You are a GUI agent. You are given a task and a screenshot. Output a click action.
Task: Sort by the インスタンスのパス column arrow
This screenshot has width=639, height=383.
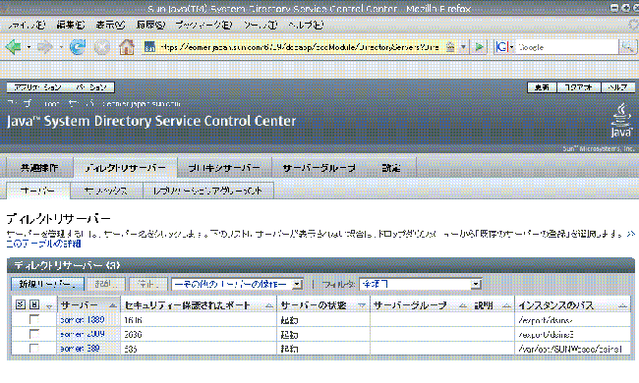click(622, 305)
